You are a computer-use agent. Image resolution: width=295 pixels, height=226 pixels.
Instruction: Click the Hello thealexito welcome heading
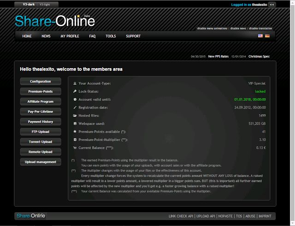coord(71,69)
